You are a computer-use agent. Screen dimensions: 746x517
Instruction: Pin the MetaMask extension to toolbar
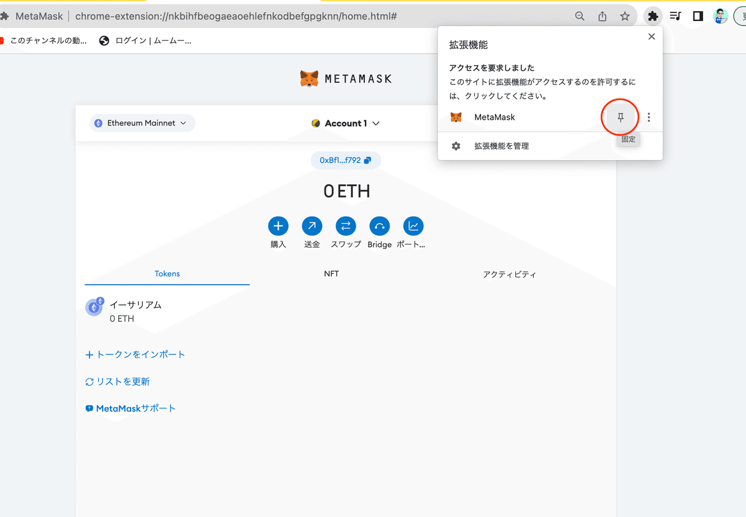click(x=620, y=117)
